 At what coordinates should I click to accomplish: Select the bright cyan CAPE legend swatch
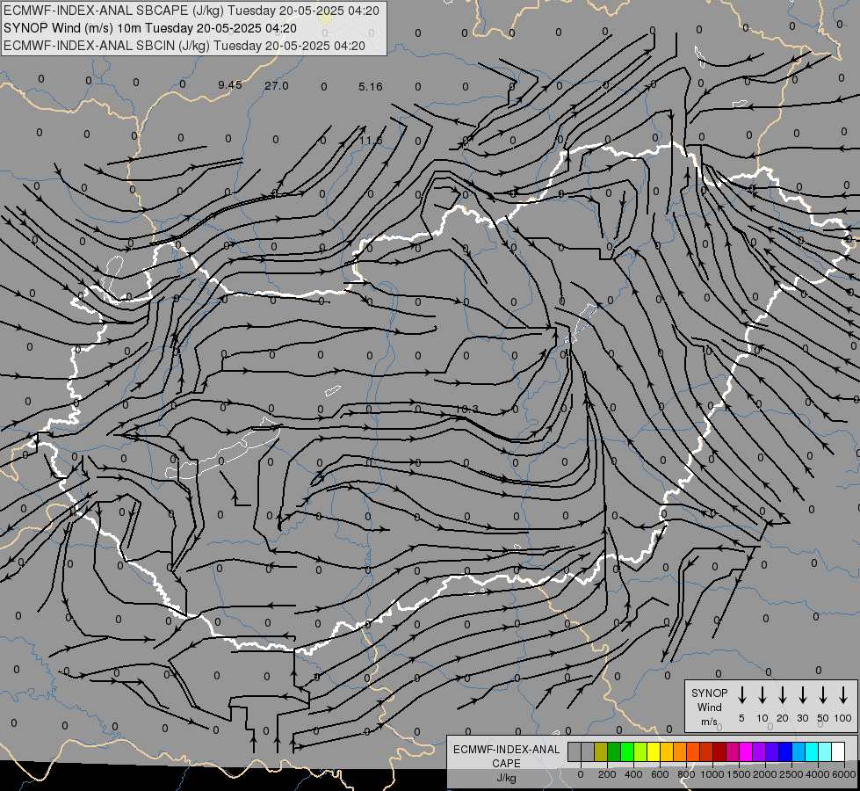tap(812, 751)
